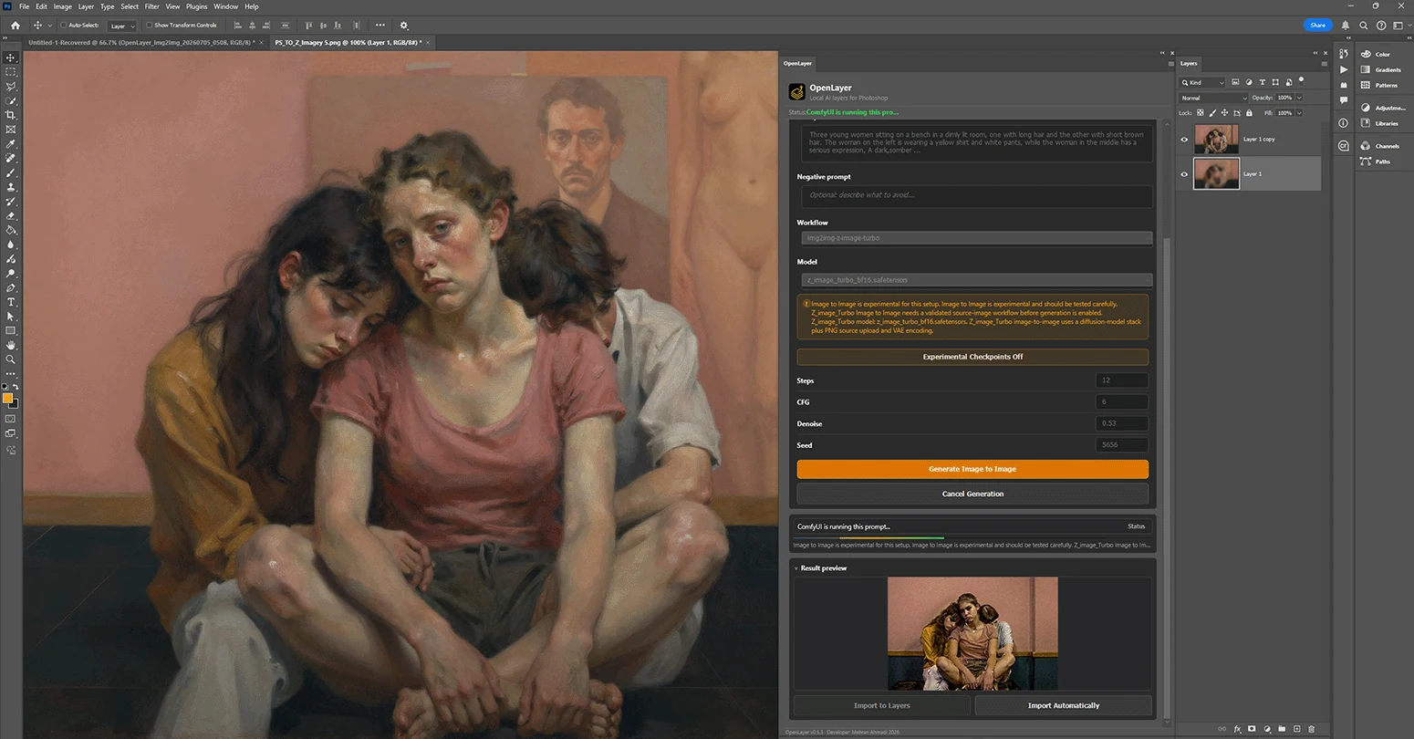This screenshot has height=739, width=1414.
Task: Add a layer mask from Layers panel footer
Action: click(x=1252, y=729)
